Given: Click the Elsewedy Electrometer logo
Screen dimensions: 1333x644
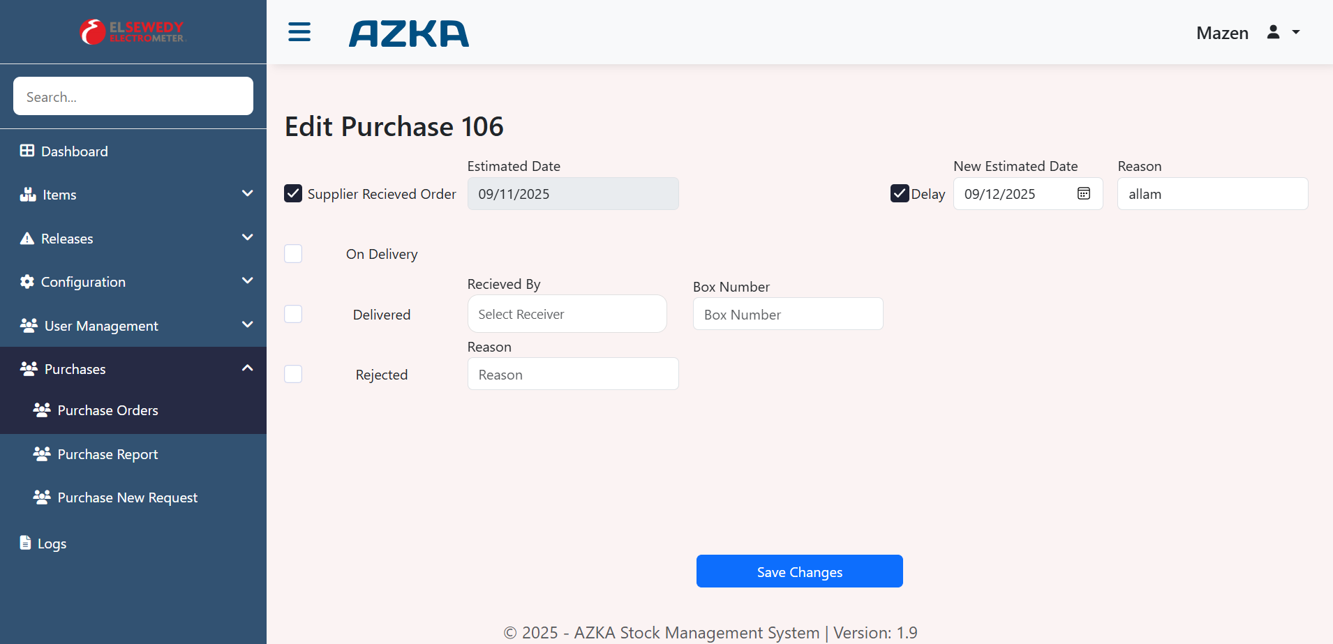Looking at the screenshot, I should tap(133, 32).
